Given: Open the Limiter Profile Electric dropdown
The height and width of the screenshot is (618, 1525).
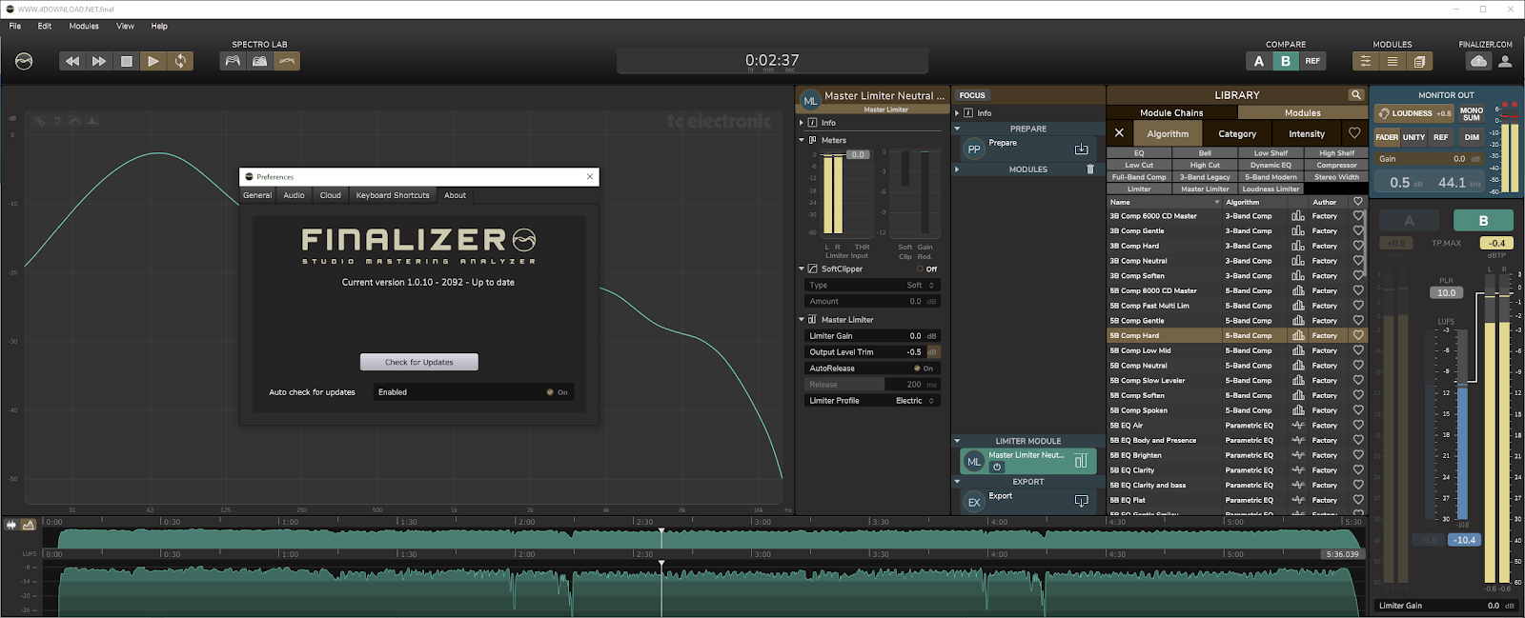Looking at the screenshot, I should [913, 401].
